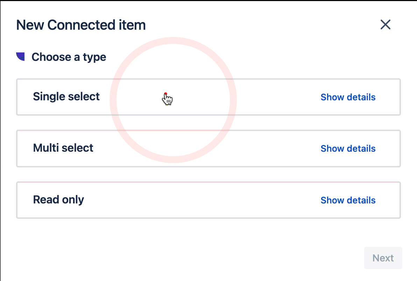Show details for Single select
This screenshot has width=417, height=281.
point(348,97)
